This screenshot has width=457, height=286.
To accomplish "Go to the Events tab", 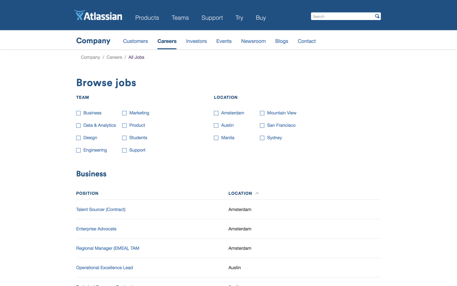I will pyautogui.click(x=224, y=41).
